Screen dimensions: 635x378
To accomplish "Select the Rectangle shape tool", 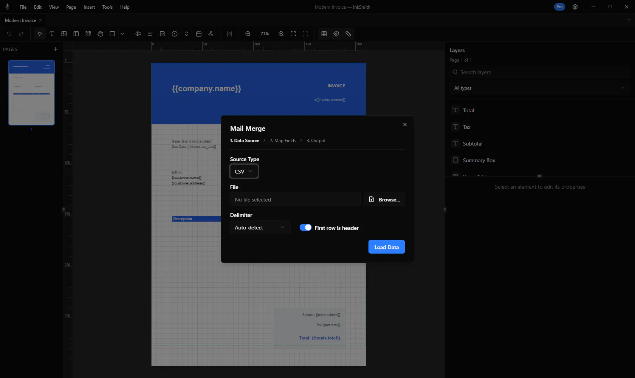I will [x=112, y=34].
